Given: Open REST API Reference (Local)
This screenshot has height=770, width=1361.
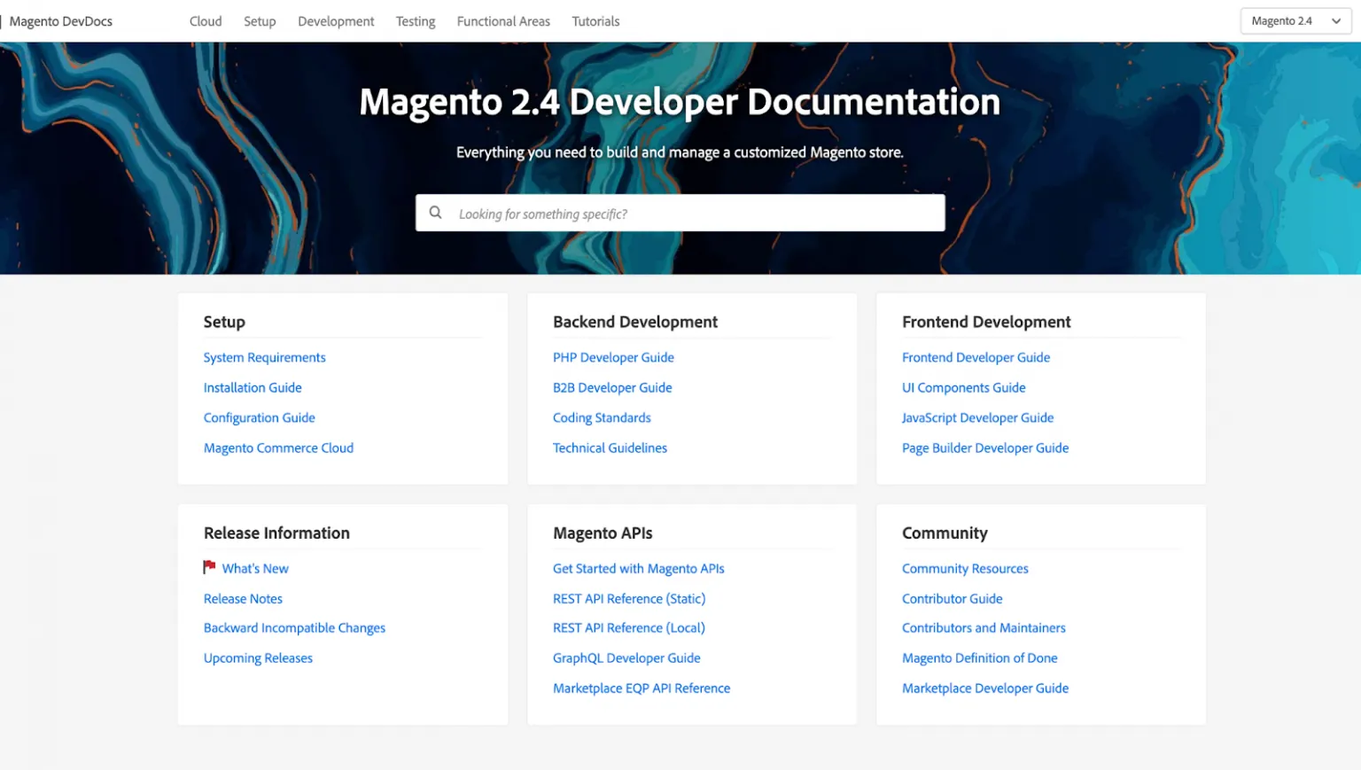Looking at the screenshot, I should click(629, 627).
